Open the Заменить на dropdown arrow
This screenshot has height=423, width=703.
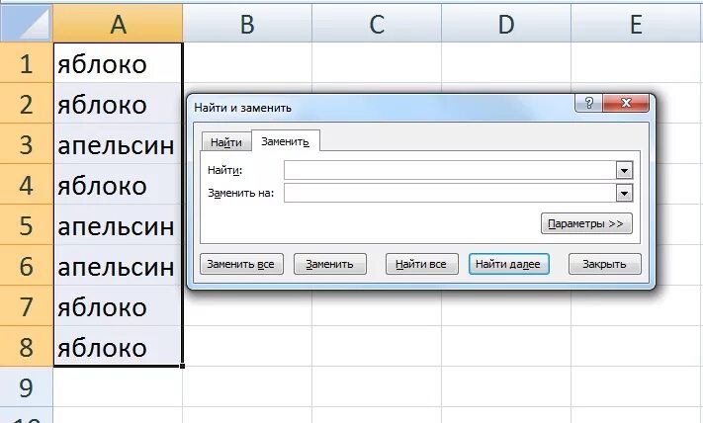pos(624,193)
